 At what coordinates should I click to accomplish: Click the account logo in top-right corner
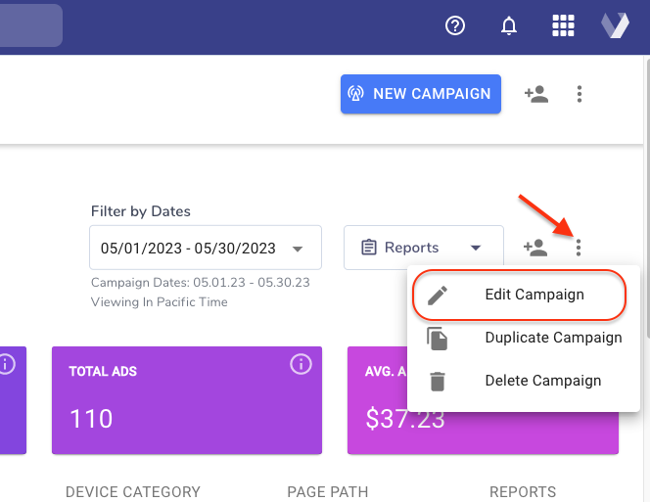coord(615,26)
